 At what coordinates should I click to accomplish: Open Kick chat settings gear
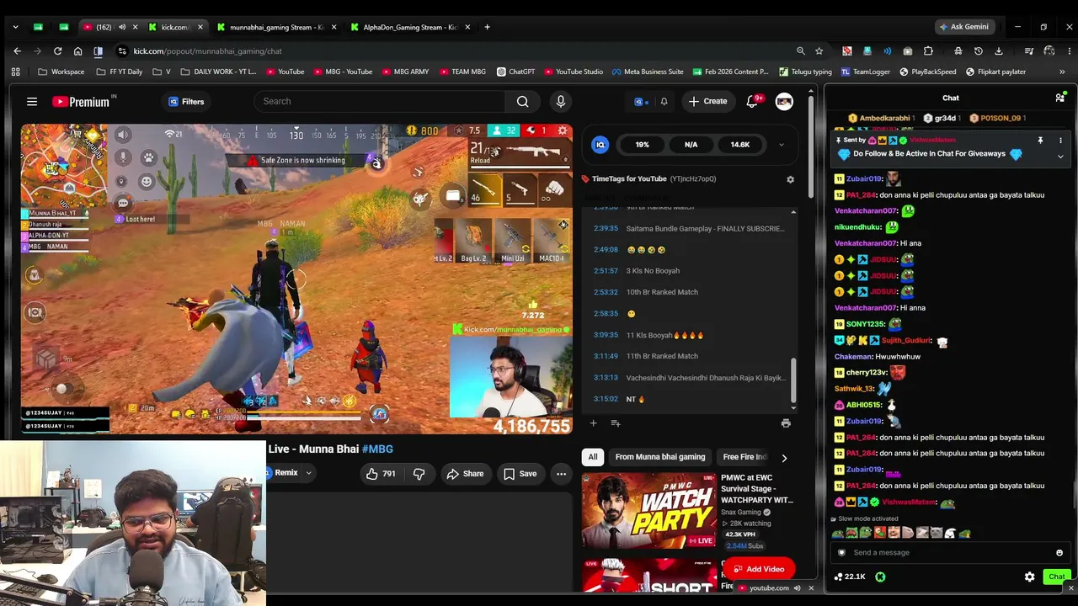coord(1029,577)
